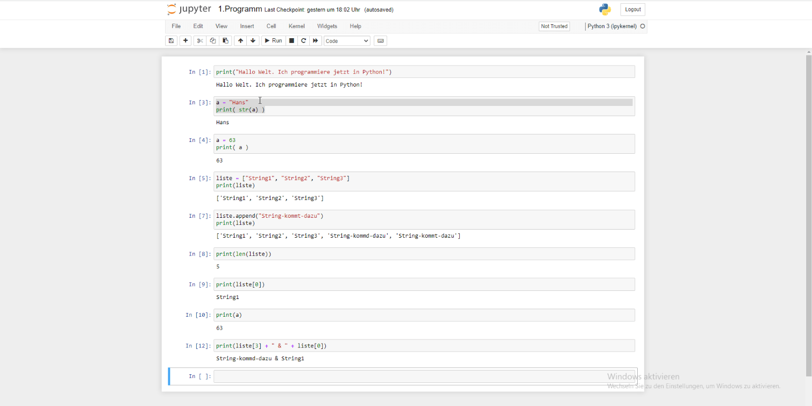Paste cells below icon
Viewport: 812px width, 406px height.
pyautogui.click(x=226, y=41)
